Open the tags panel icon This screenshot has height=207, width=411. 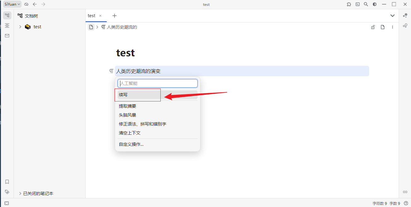(x=7, y=192)
